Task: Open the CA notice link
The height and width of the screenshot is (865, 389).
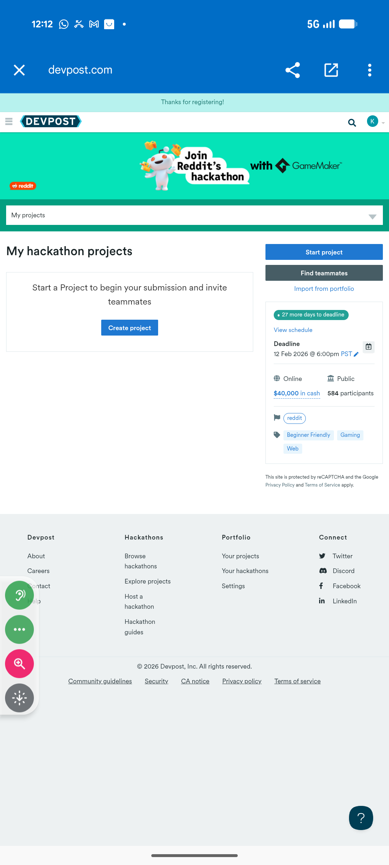Action: (195, 681)
